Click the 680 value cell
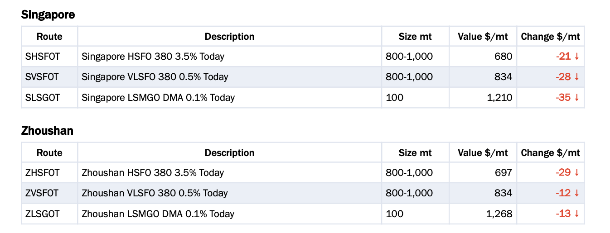Screen dimensions: 610x233 pos(483,57)
